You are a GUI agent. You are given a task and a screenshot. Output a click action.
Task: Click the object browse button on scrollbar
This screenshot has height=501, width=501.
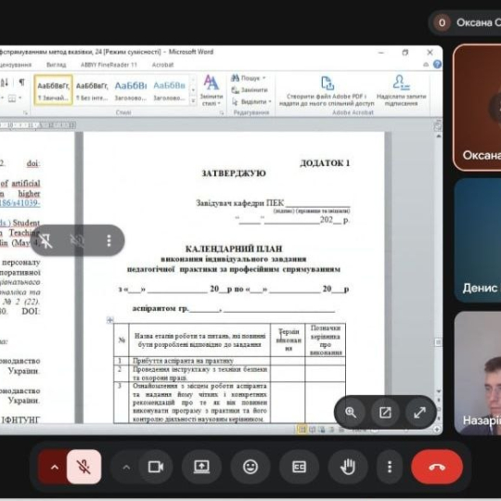pos(439,409)
